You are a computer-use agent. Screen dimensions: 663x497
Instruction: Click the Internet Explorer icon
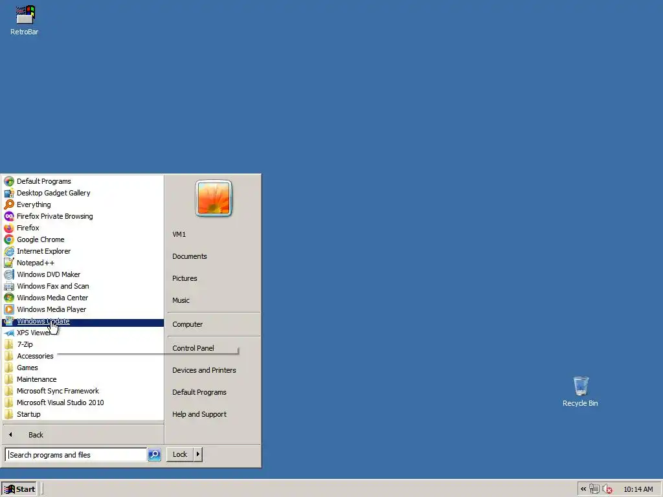pos(9,251)
